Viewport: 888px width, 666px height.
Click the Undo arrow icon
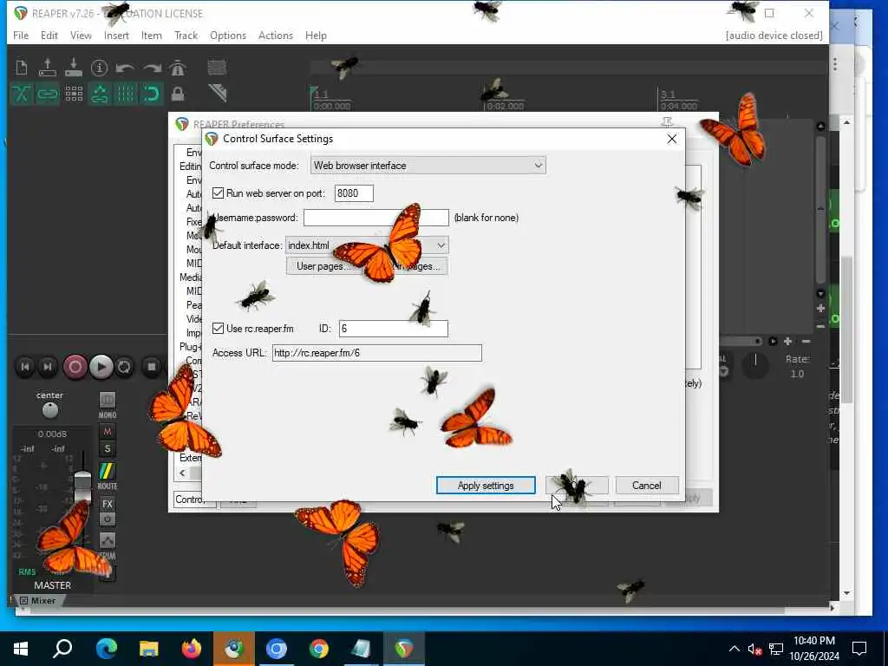125,68
